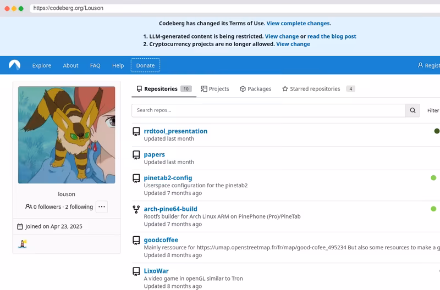Click the Repositories tab book icon
This screenshot has height=290, width=440.
(139, 89)
